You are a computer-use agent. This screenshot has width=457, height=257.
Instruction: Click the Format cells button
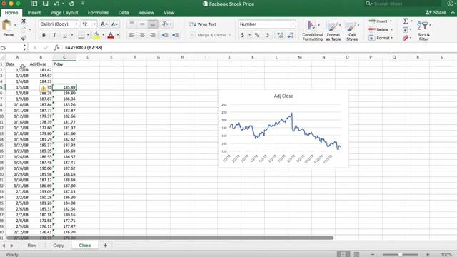point(381,38)
